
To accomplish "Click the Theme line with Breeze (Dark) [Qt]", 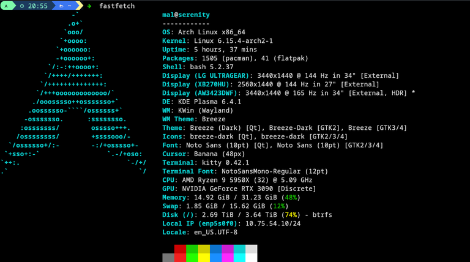I will [x=285, y=128].
